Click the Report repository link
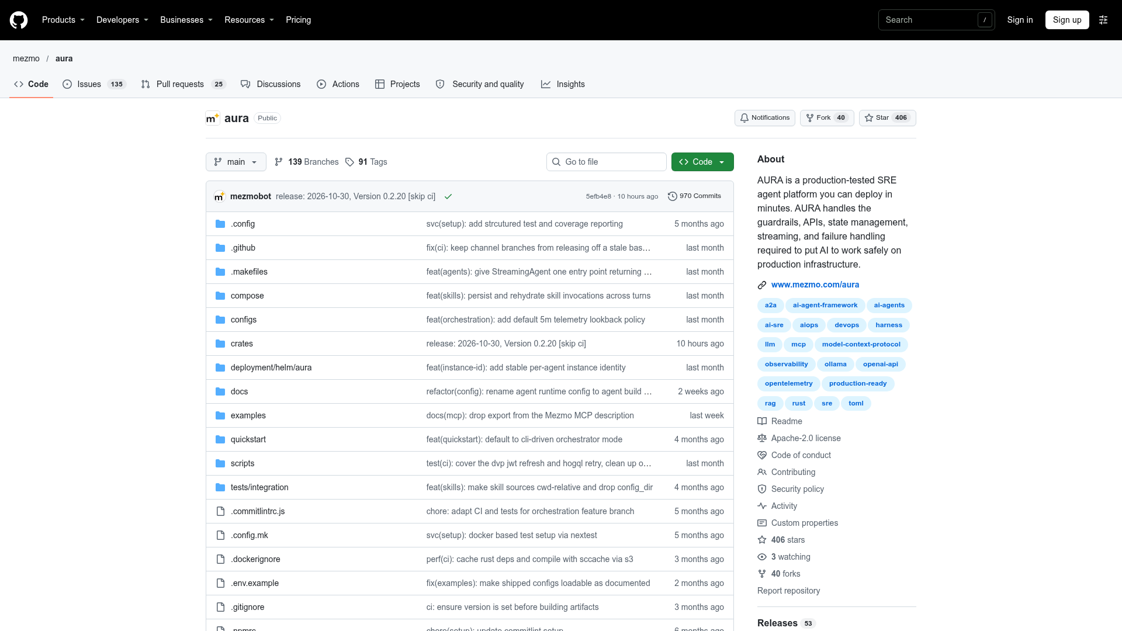This screenshot has height=631, width=1122. 788,591
